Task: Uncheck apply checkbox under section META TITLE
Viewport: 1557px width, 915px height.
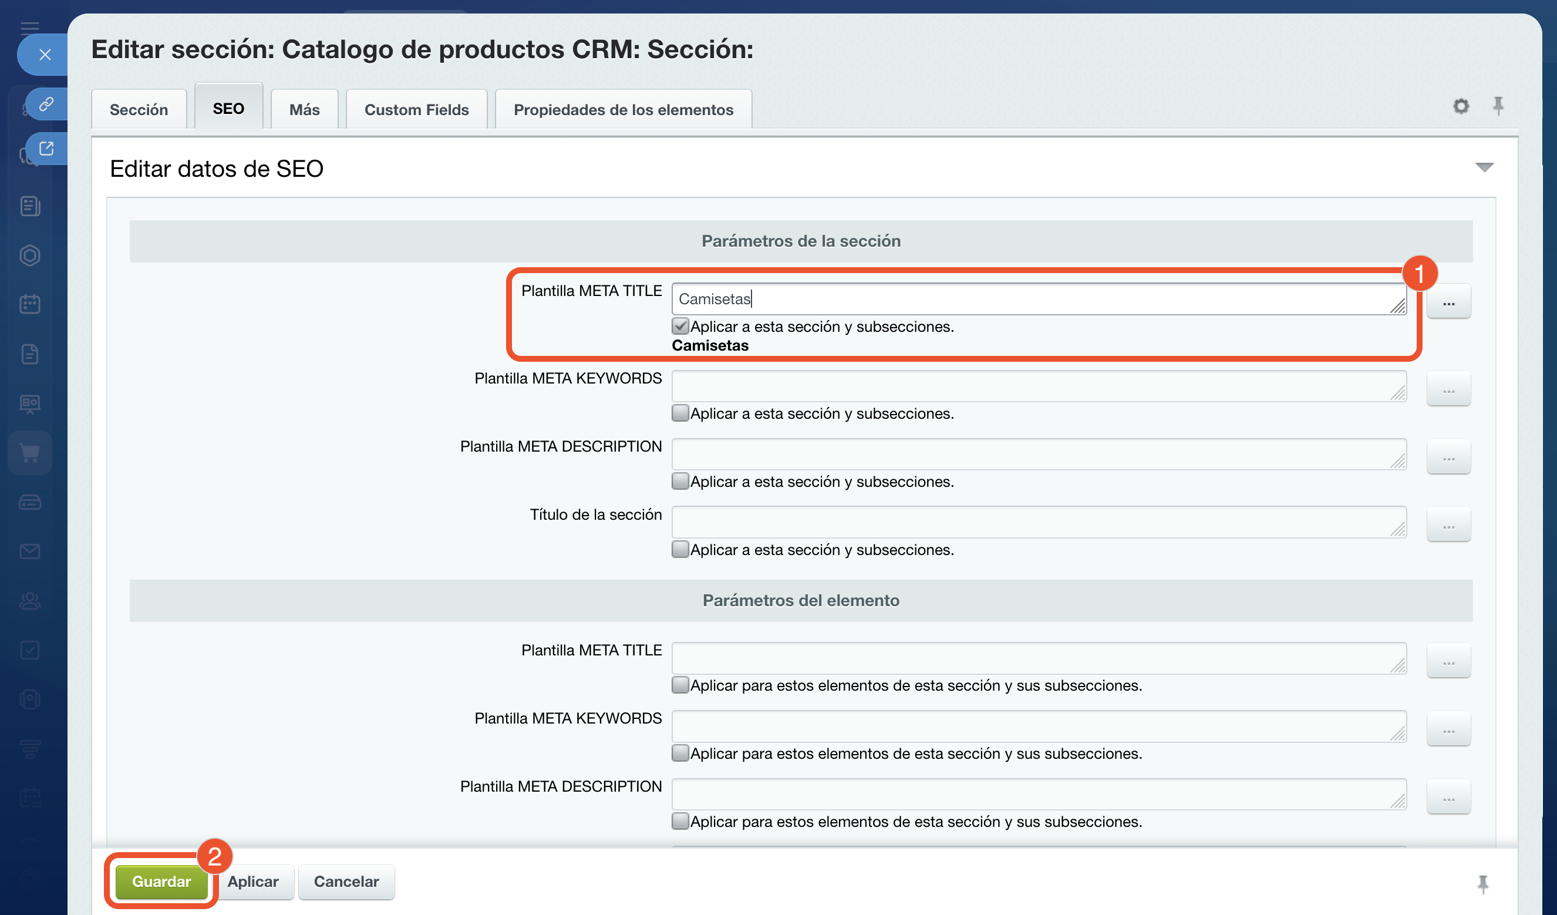Action: tap(680, 327)
